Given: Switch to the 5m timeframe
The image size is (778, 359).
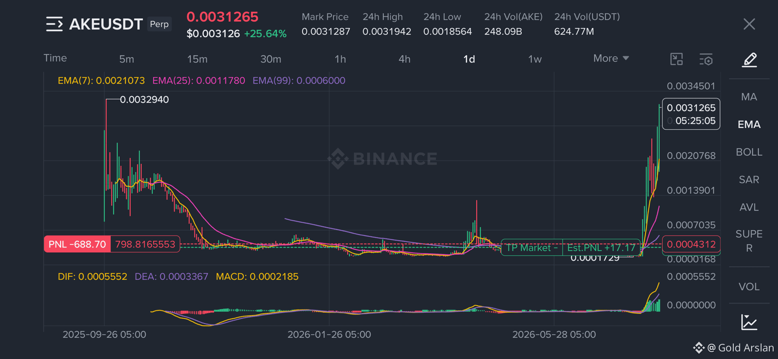Looking at the screenshot, I should [126, 59].
